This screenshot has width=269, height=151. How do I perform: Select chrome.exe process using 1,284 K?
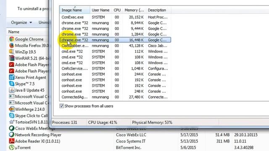point(115,34)
